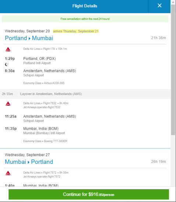Select the Portland to Mumbai heading
Image resolution: width=176 pixels, height=202 pixels.
click(29, 38)
